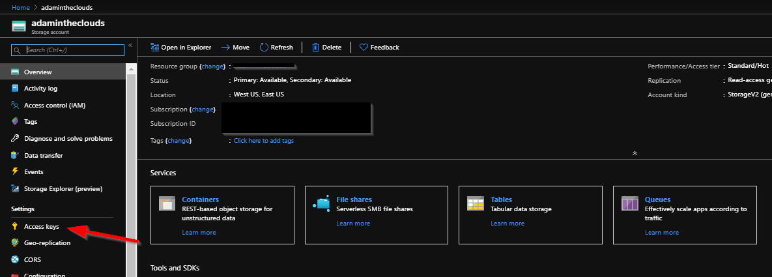Screen dimensions: 772x277
Task: Click Learn more under Tables
Action: tap(508, 224)
